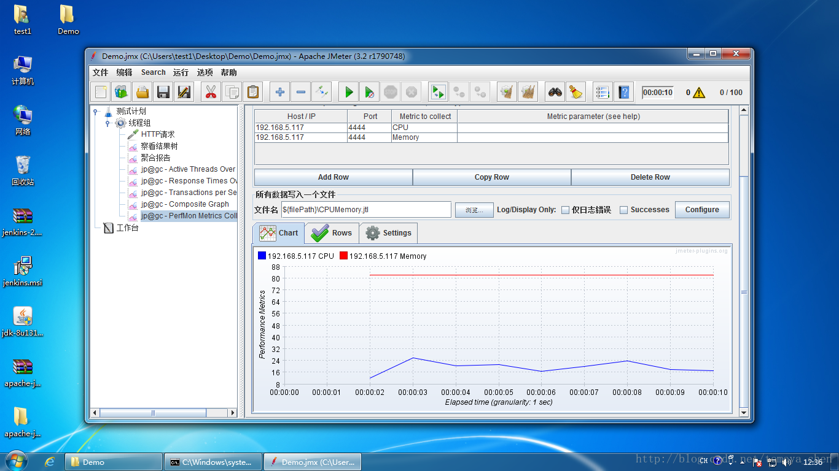Open the Templates toolbar icon
This screenshot has width=839, height=471.
pos(122,92)
